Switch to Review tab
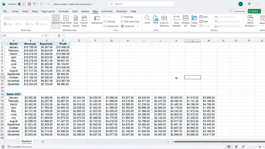The image size is (265, 149). [85, 11]
